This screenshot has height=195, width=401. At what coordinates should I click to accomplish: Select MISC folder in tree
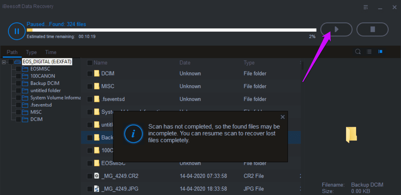point(36,112)
